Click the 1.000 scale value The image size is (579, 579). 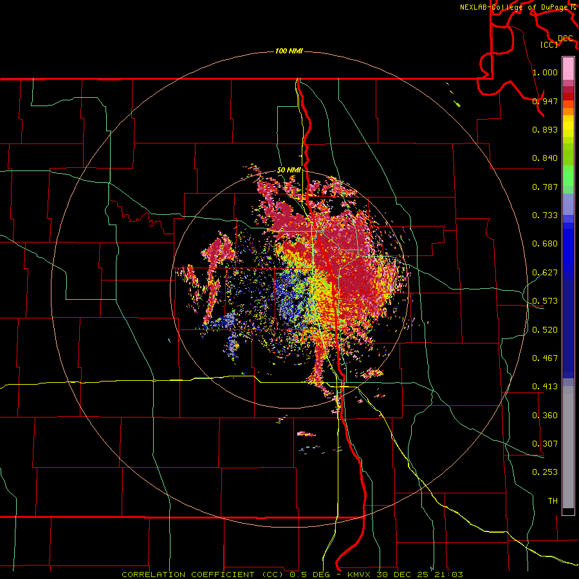(545, 72)
